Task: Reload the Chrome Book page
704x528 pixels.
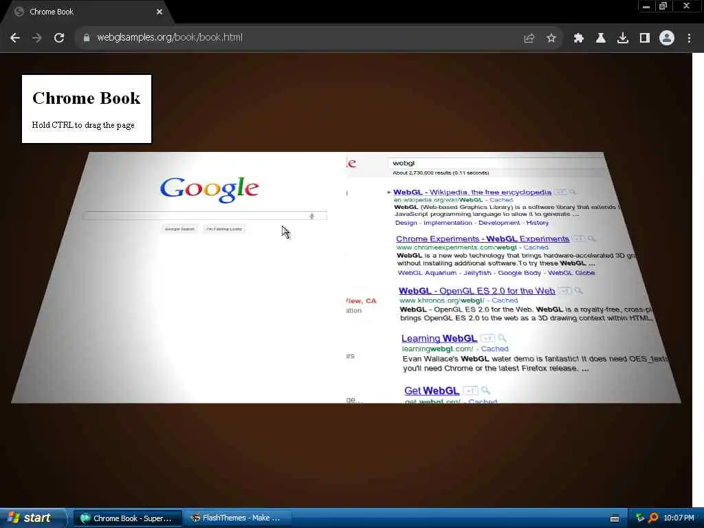Action: (x=59, y=38)
